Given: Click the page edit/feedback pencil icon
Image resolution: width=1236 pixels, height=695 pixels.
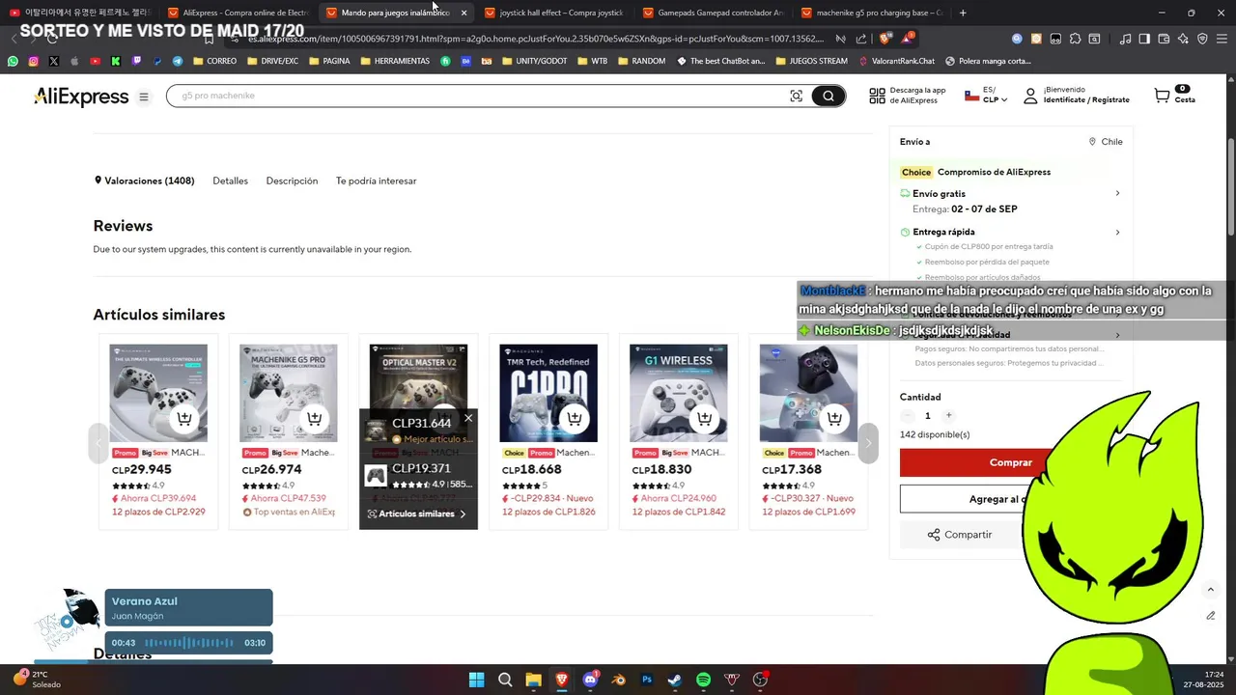Looking at the screenshot, I should tap(1210, 615).
